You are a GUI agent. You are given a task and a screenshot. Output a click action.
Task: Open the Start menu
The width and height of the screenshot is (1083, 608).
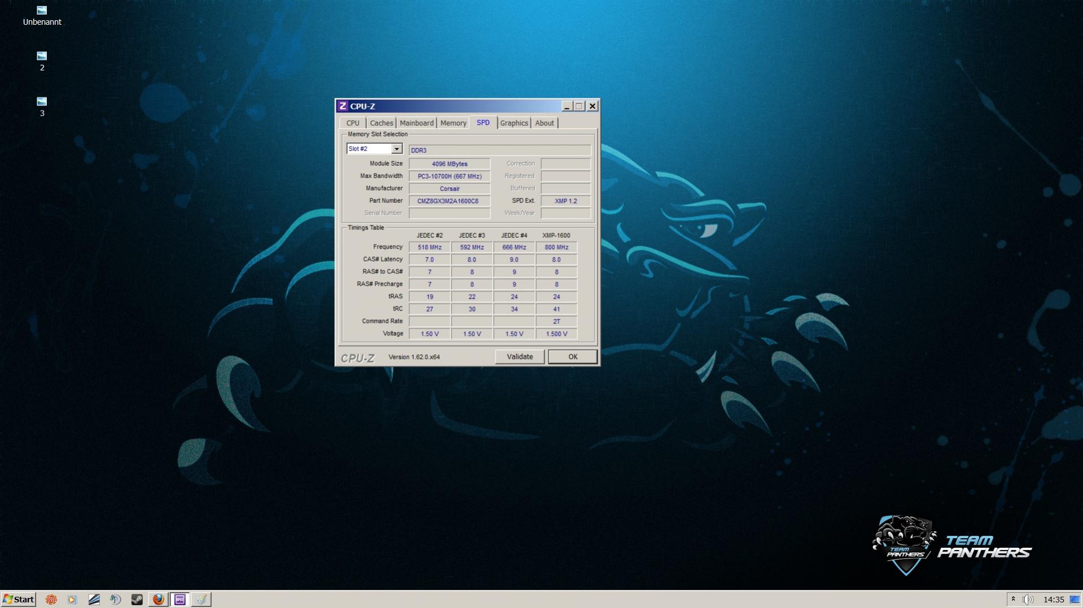[x=19, y=600]
